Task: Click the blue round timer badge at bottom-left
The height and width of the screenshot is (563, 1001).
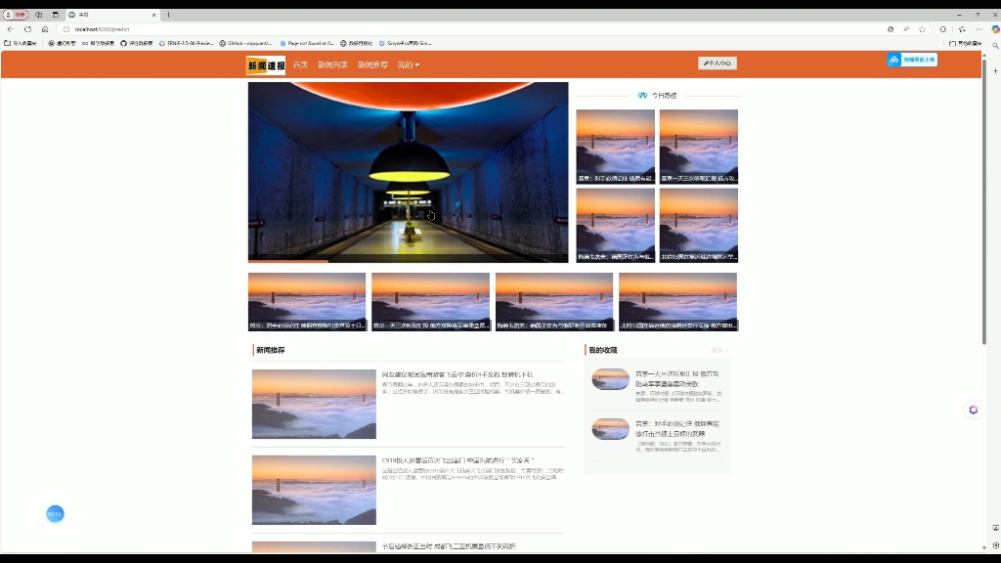Action: click(x=55, y=514)
